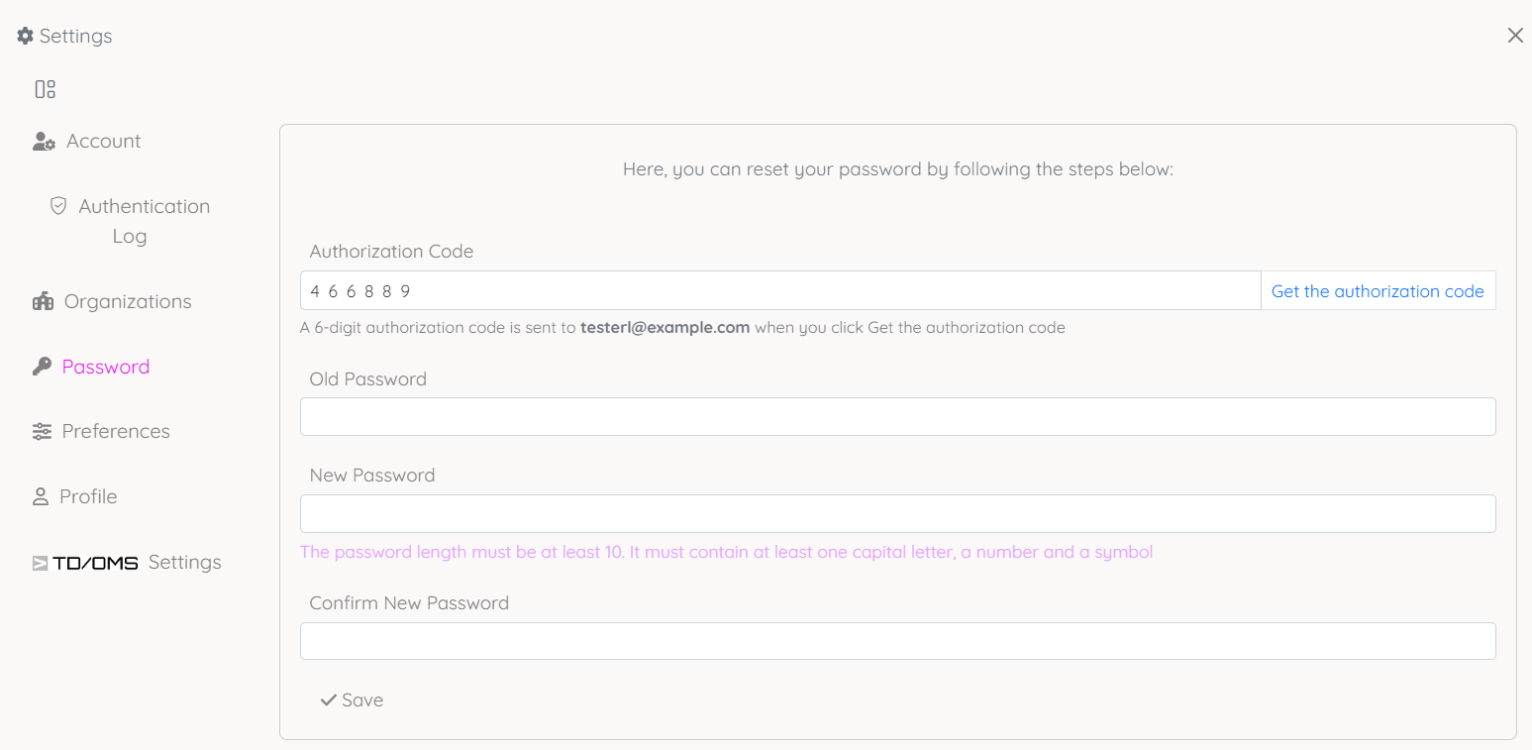Click the Profile person icon
This screenshot has height=750, width=1532.
tap(41, 496)
